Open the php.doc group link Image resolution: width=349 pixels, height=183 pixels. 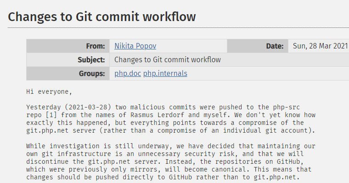pyautogui.click(x=128, y=73)
